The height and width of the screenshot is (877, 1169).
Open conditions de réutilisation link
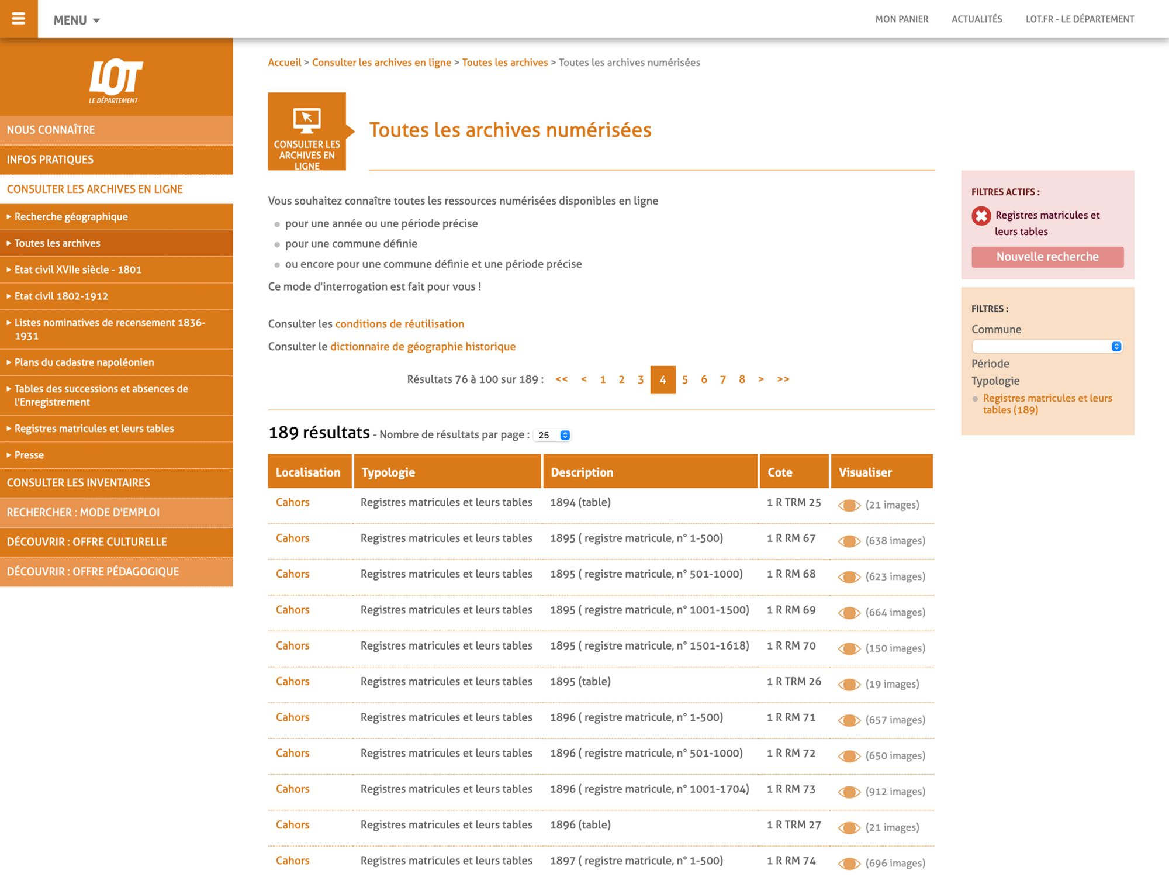click(x=399, y=324)
